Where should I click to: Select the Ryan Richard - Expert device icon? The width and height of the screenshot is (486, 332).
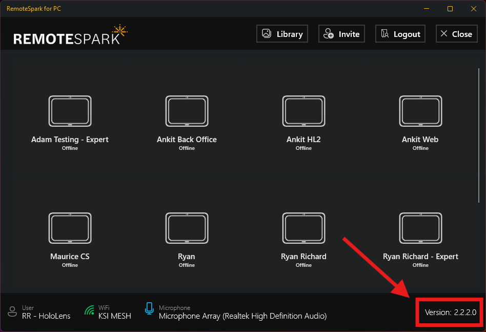coord(420,228)
